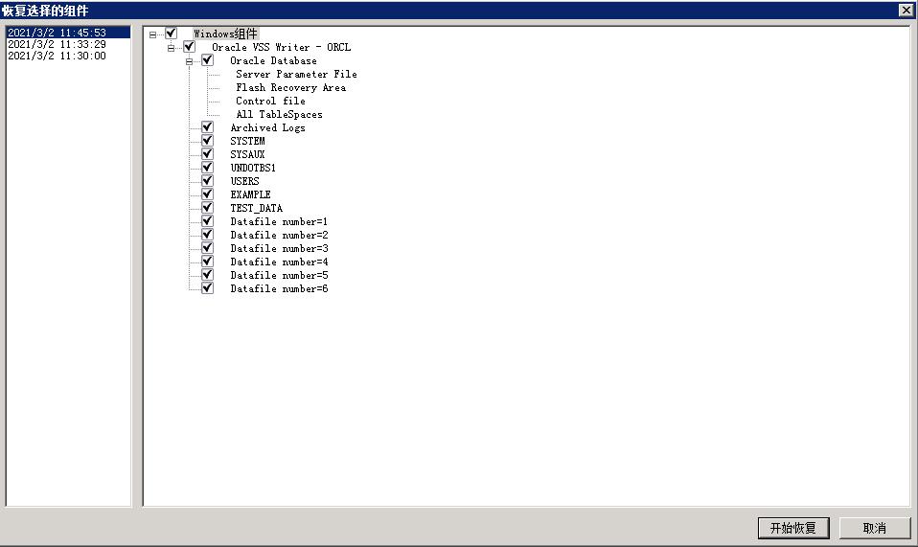
Task: Toggle Datafile number=3 checkbox
Action: pyautogui.click(x=207, y=248)
